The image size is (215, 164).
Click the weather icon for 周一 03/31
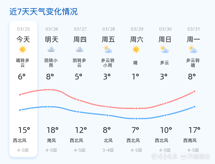(x=193, y=49)
